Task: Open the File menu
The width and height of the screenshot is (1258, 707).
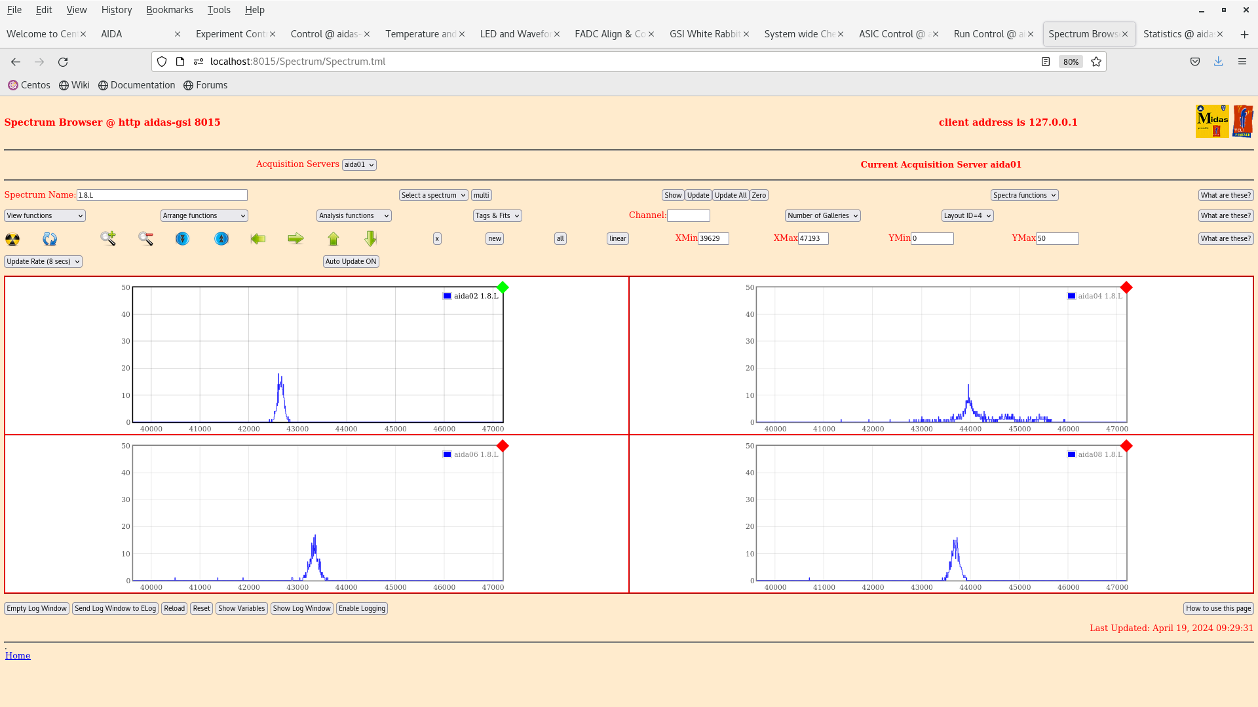Action: click(x=14, y=10)
